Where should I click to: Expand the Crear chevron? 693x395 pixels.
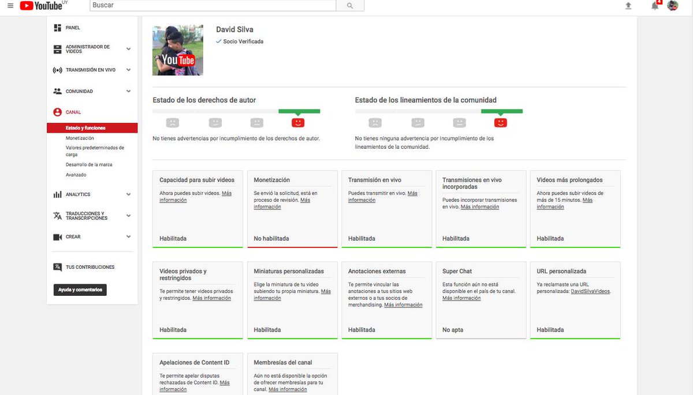click(x=128, y=237)
